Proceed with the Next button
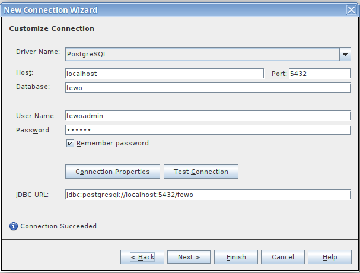The image size is (360, 273). (189, 257)
